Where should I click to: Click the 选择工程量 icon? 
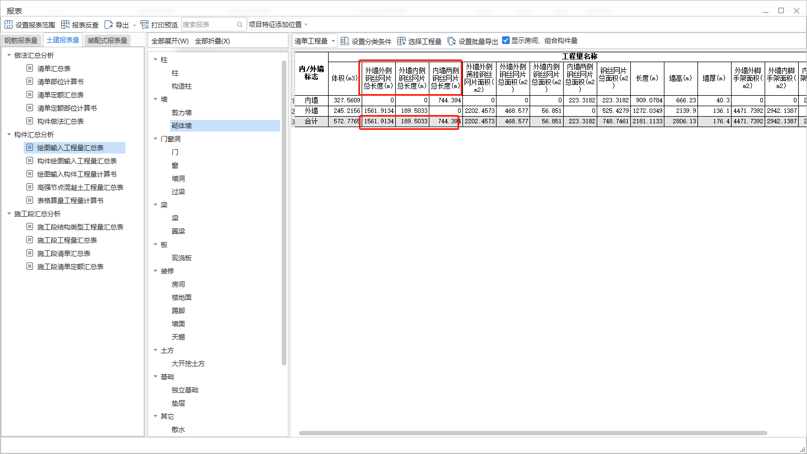coord(402,41)
